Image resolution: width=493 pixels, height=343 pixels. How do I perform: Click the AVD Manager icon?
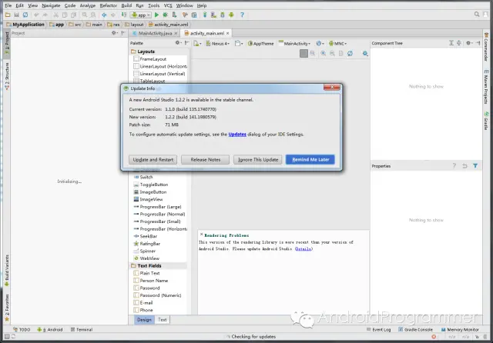point(214,15)
